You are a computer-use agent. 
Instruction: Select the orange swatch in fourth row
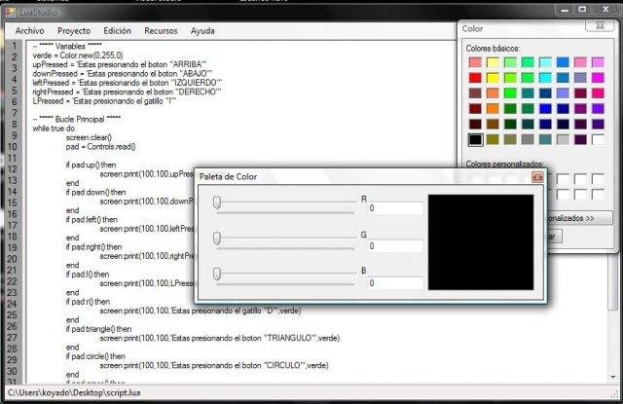click(x=493, y=108)
